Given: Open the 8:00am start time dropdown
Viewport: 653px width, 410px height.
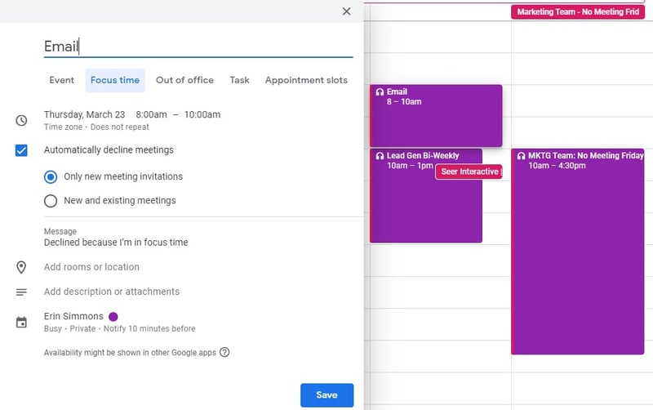Looking at the screenshot, I should [151, 114].
